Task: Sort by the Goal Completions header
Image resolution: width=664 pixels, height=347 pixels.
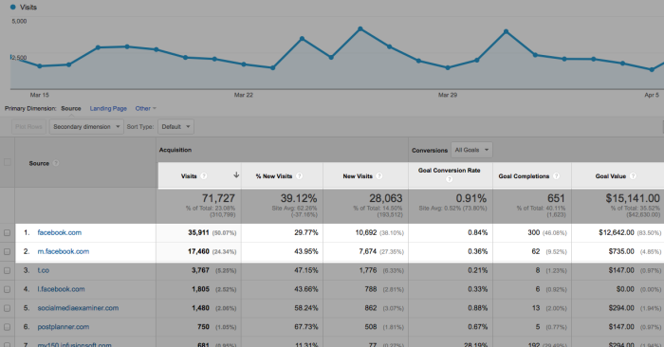Action: (x=524, y=176)
